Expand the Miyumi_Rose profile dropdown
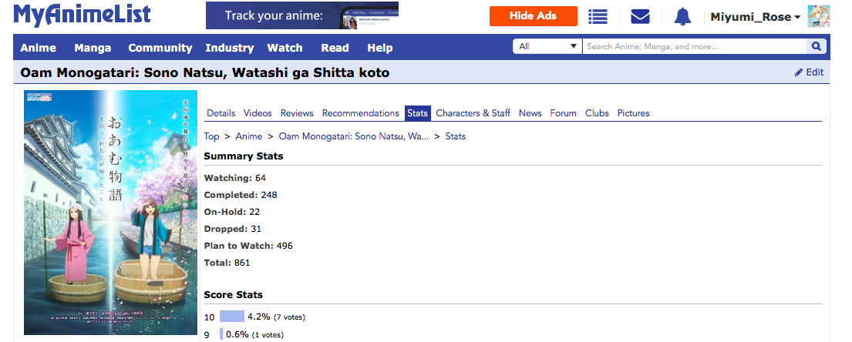 (x=755, y=17)
